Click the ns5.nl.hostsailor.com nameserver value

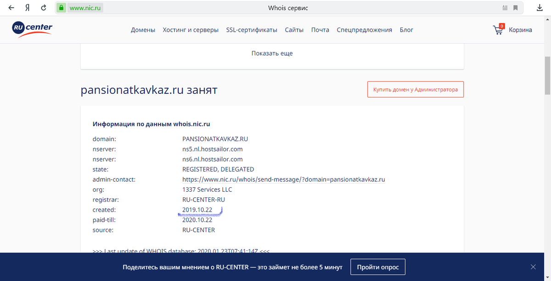tap(212, 149)
